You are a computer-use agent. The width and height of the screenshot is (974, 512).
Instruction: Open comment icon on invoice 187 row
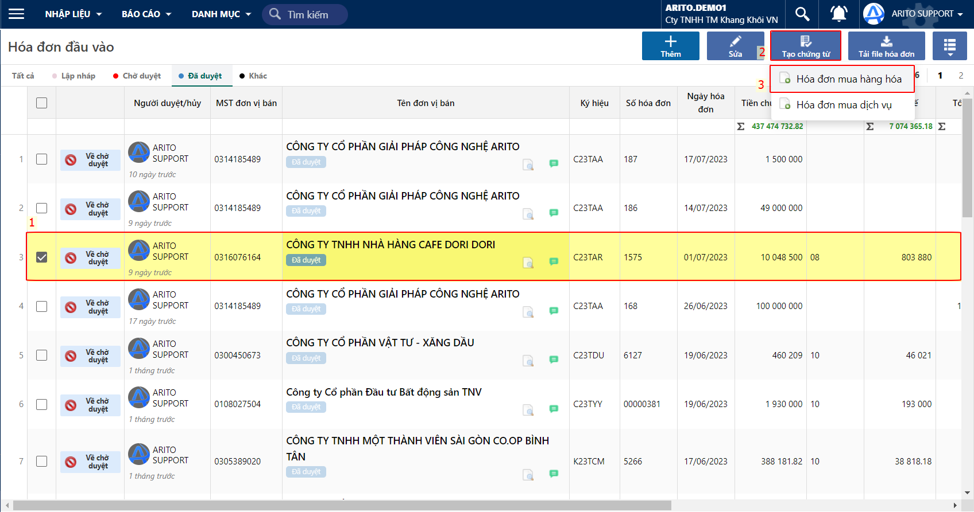554,163
